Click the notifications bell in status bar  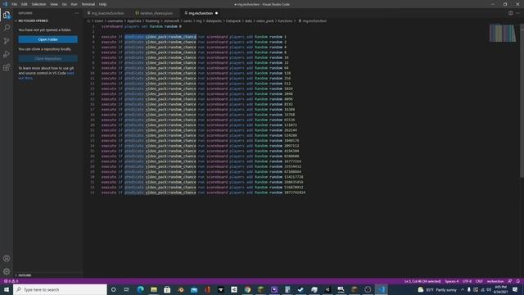pos(517,281)
